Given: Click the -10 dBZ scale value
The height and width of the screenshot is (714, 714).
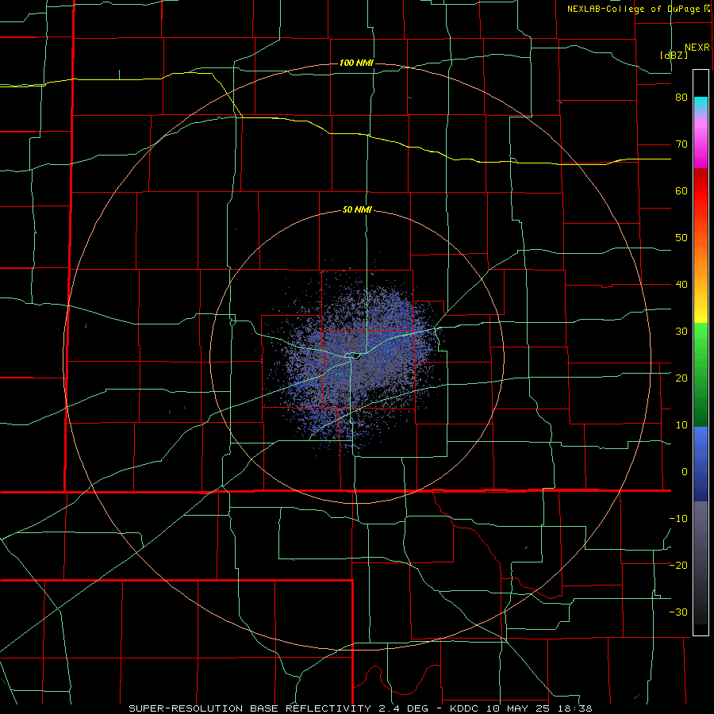Looking at the screenshot, I should [x=678, y=518].
